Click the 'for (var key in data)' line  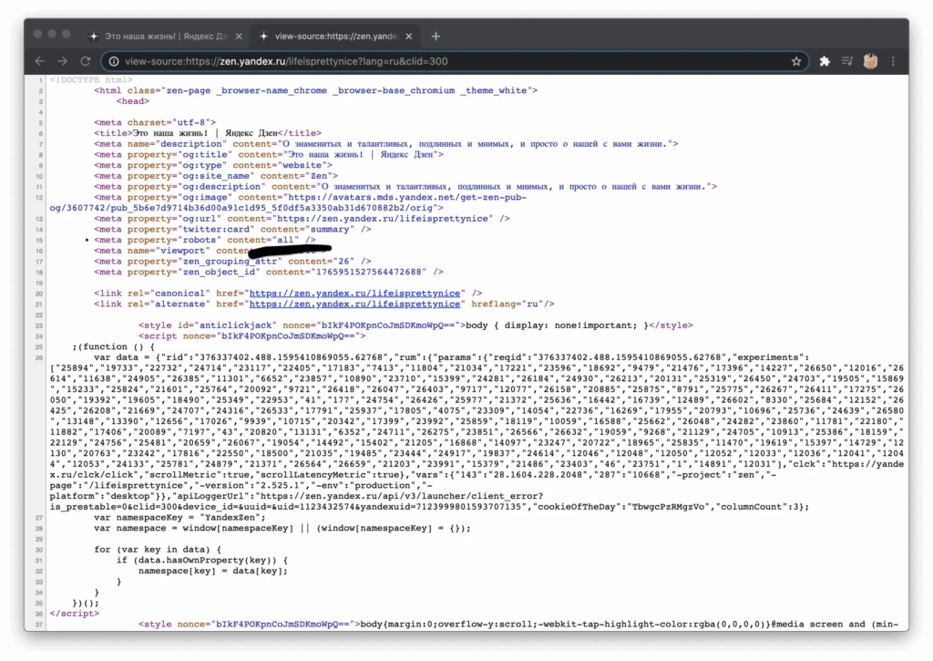(158, 550)
